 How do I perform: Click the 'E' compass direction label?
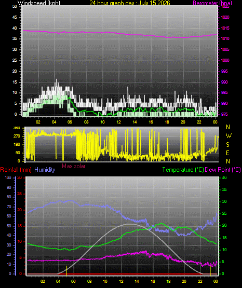click(x=227, y=153)
